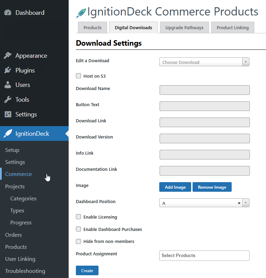Click the Appearance paintbrush icon
Image resolution: width=266 pixels, height=278 pixels.
point(8,55)
